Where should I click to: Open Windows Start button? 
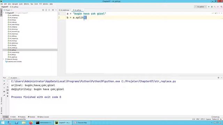click(3, 123)
